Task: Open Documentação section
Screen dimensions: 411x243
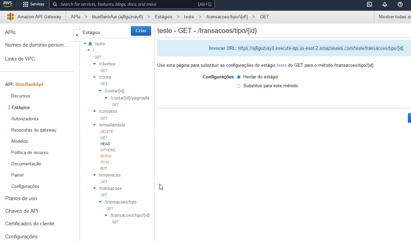Action: 26,164
